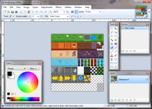Open the image list dropdown arrow
152x109 pixels.
149,12
